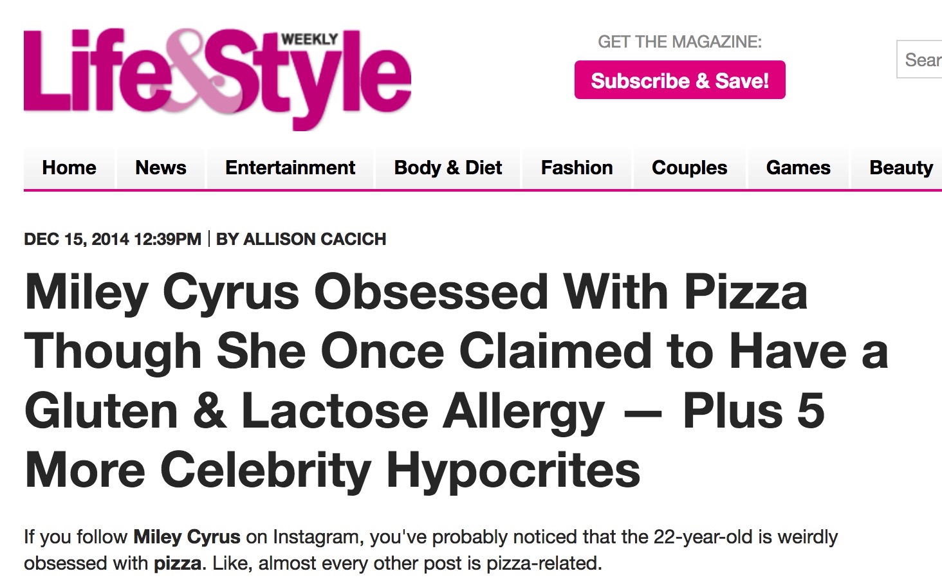This screenshot has height=580, width=942.
Task: Click the Dec 15, 2014 timestamp
Action: pyautogui.click(x=113, y=239)
